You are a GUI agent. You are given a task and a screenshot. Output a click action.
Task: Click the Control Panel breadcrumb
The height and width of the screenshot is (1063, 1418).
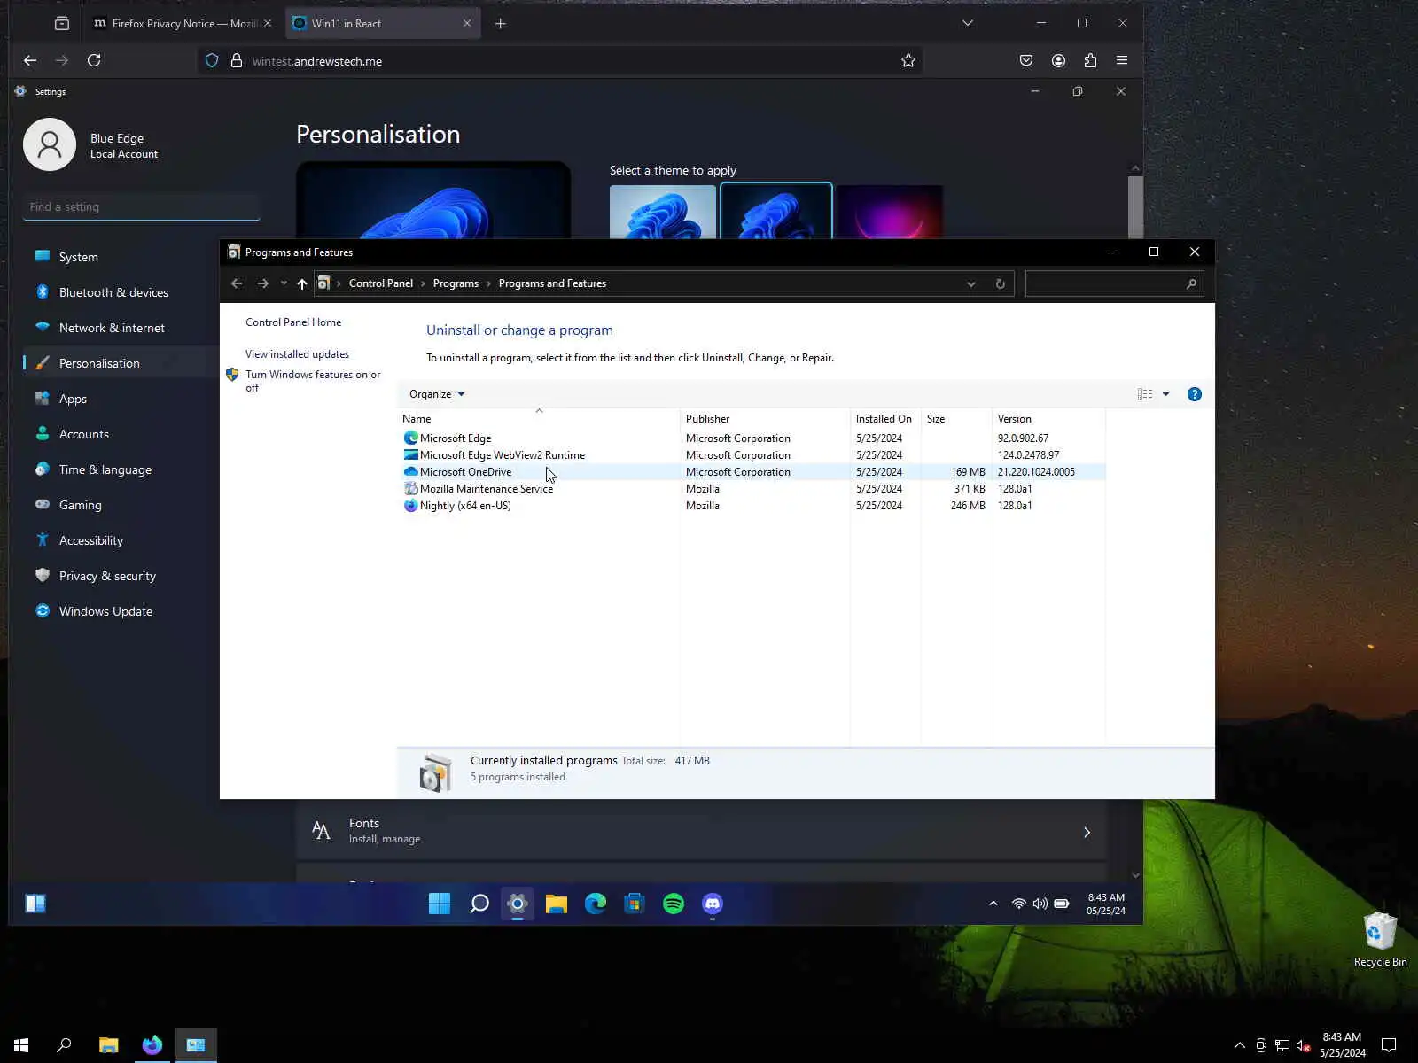tap(381, 283)
